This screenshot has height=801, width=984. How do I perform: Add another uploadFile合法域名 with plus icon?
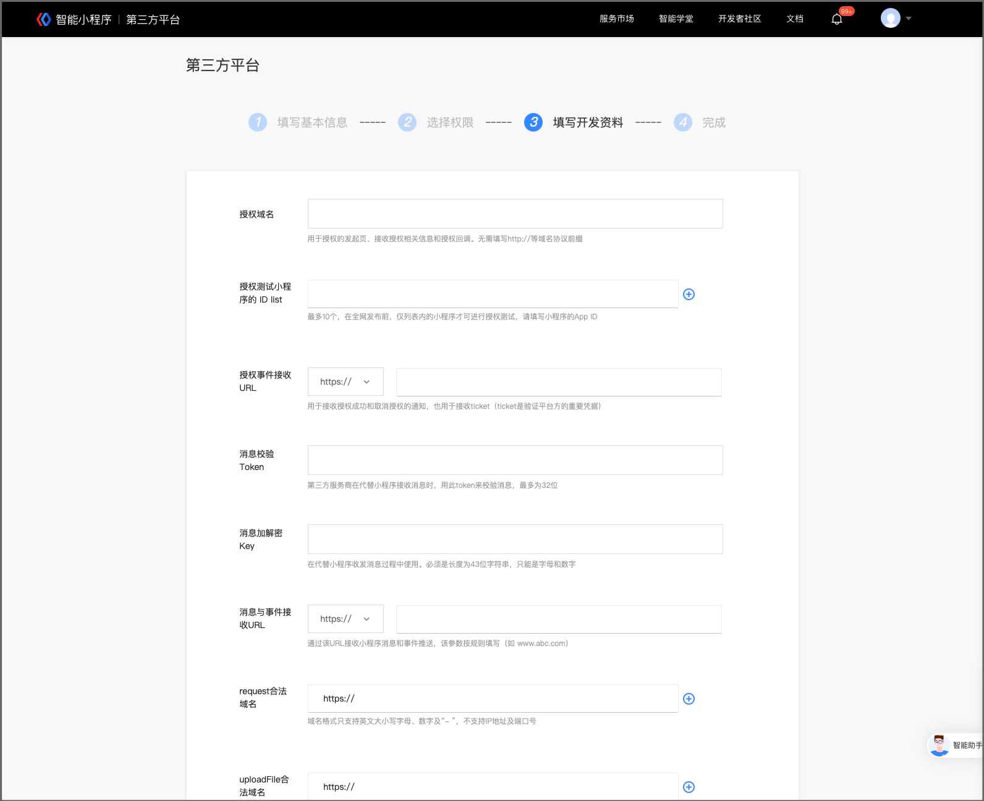point(689,787)
